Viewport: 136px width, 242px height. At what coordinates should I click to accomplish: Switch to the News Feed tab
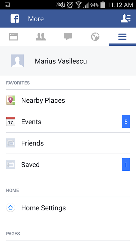(14, 37)
